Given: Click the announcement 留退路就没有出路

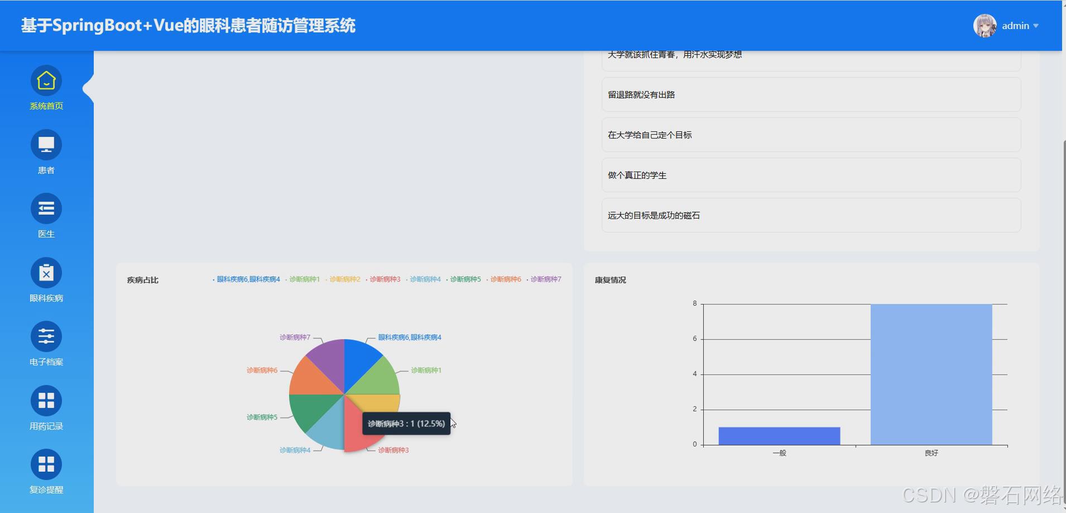Looking at the screenshot, I should click(642, 94).
